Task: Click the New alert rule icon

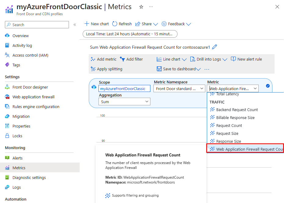Action: coord(233,59)
